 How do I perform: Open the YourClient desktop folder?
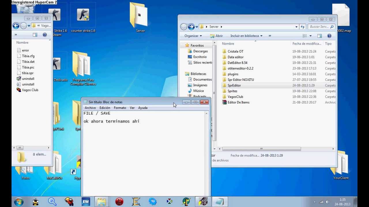[341, 165]
